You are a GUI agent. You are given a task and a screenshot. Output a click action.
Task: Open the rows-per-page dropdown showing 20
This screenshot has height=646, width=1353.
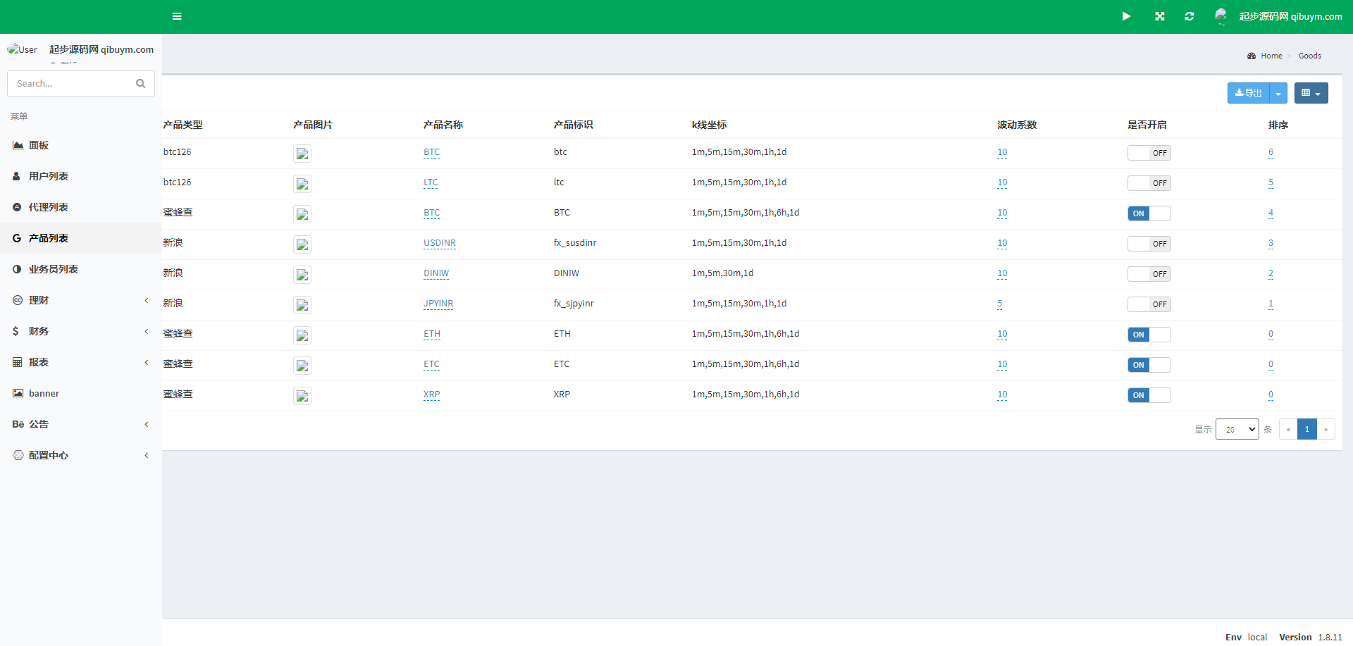point(1237,429)
